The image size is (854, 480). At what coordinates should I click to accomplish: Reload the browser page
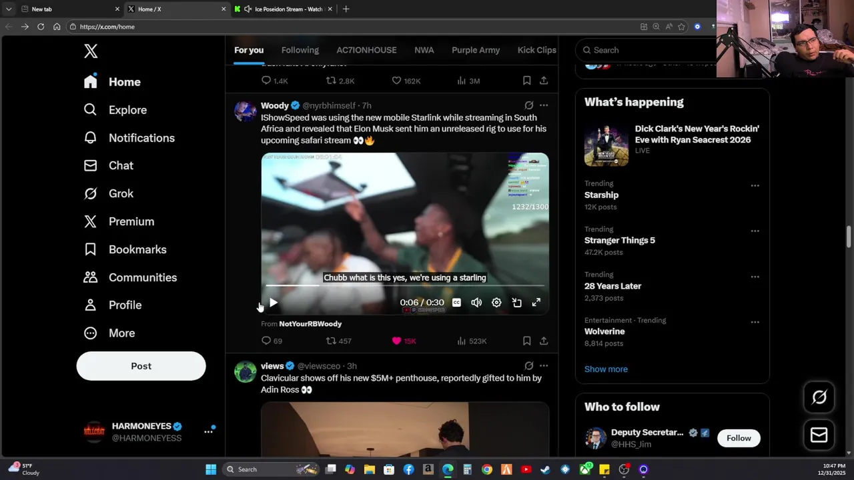point(41,27)
